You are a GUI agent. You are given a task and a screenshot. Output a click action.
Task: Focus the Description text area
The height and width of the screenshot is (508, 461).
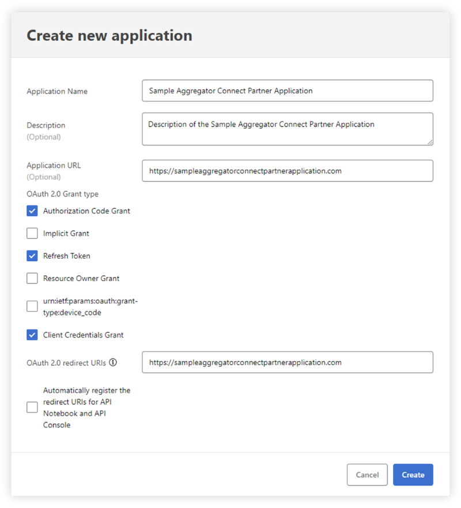(x=288, y=129)
